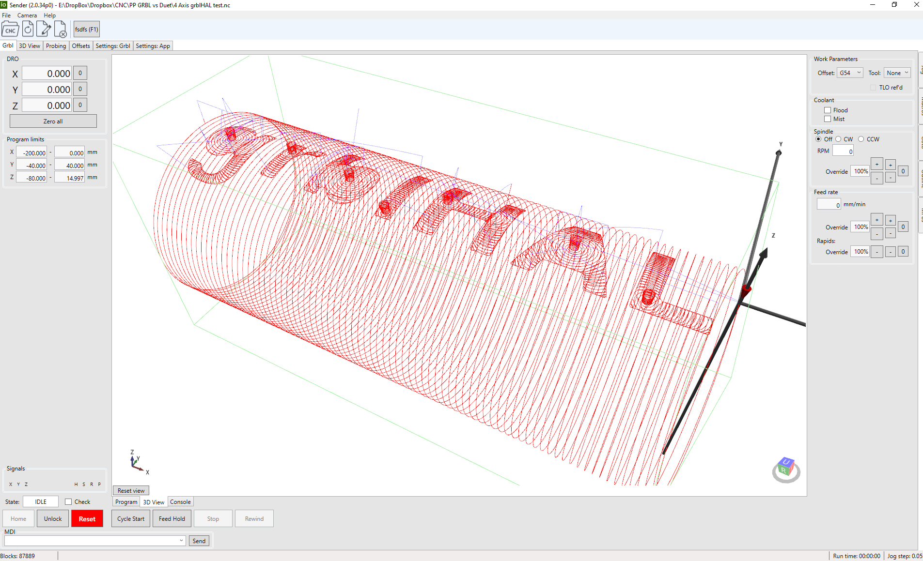This screenshot has width=923, height=561.
Task: Run the fsdfs (F1) macro button
Action: point(86,29)
